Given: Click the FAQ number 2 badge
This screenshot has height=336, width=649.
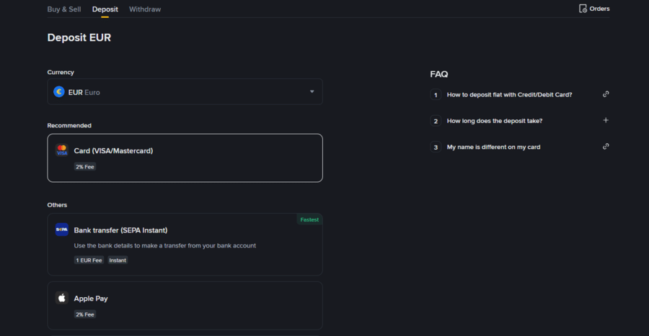Looking at the screenshot, I should coord(436,121).
